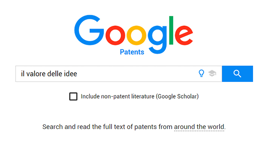Viewport: 264px width, 143px height.
Task: Click the Google logo
Action: 134,35
